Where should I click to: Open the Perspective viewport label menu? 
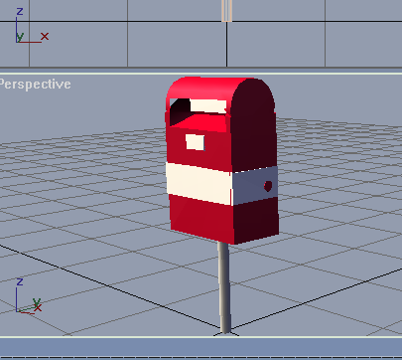tap(35, 85)
